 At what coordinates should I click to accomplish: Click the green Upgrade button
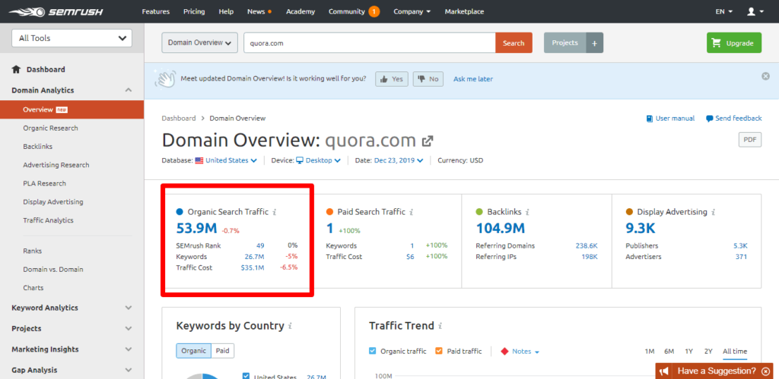click(x=734, y=43)
